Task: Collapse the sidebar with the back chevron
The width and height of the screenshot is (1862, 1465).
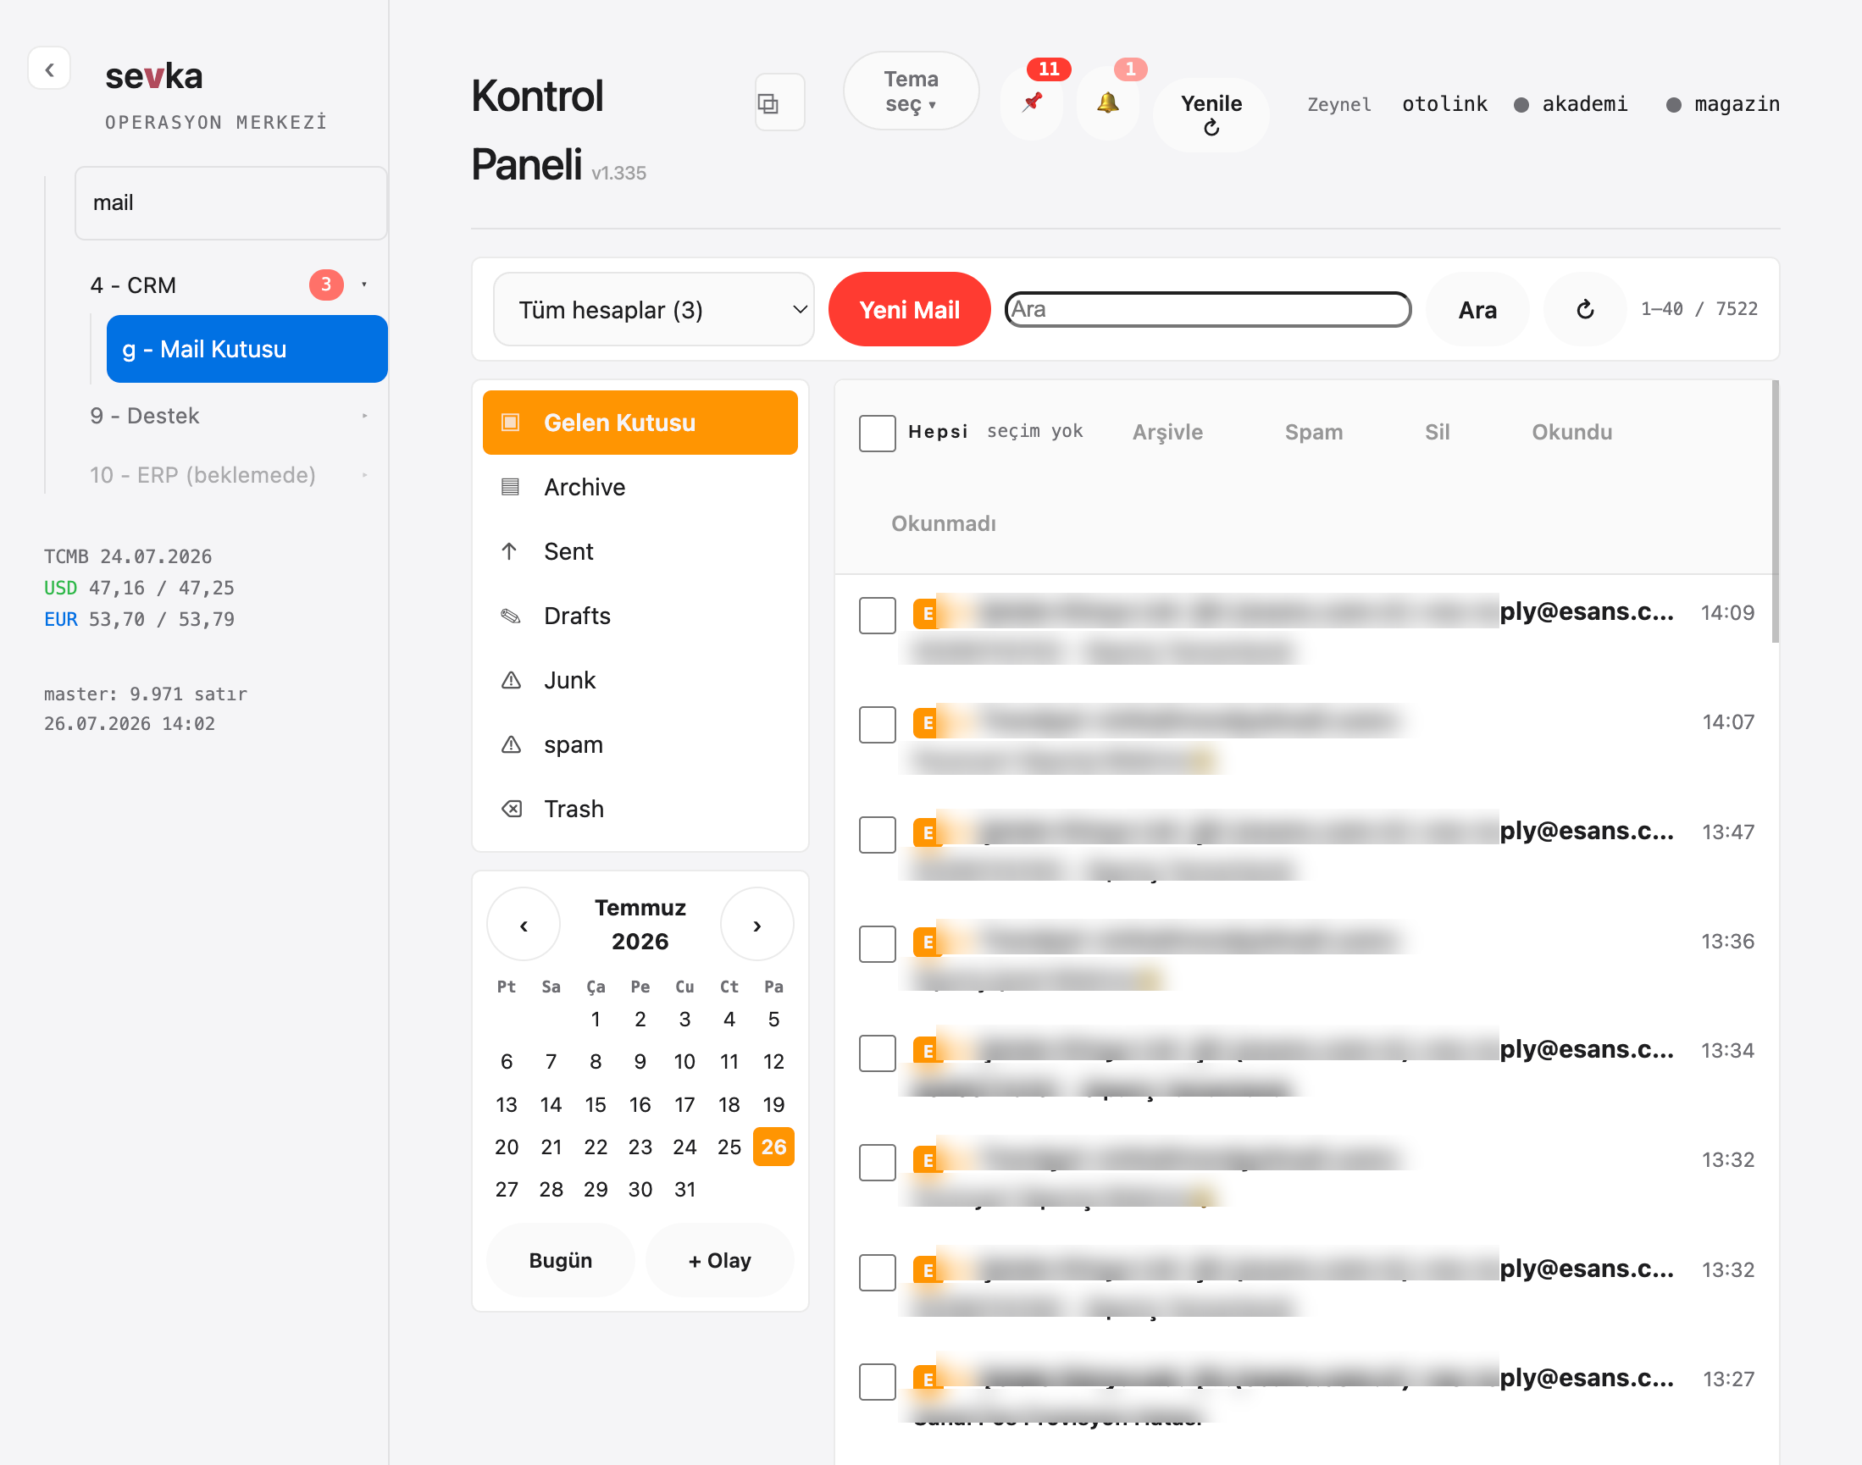Action: (x=49, y=69)
